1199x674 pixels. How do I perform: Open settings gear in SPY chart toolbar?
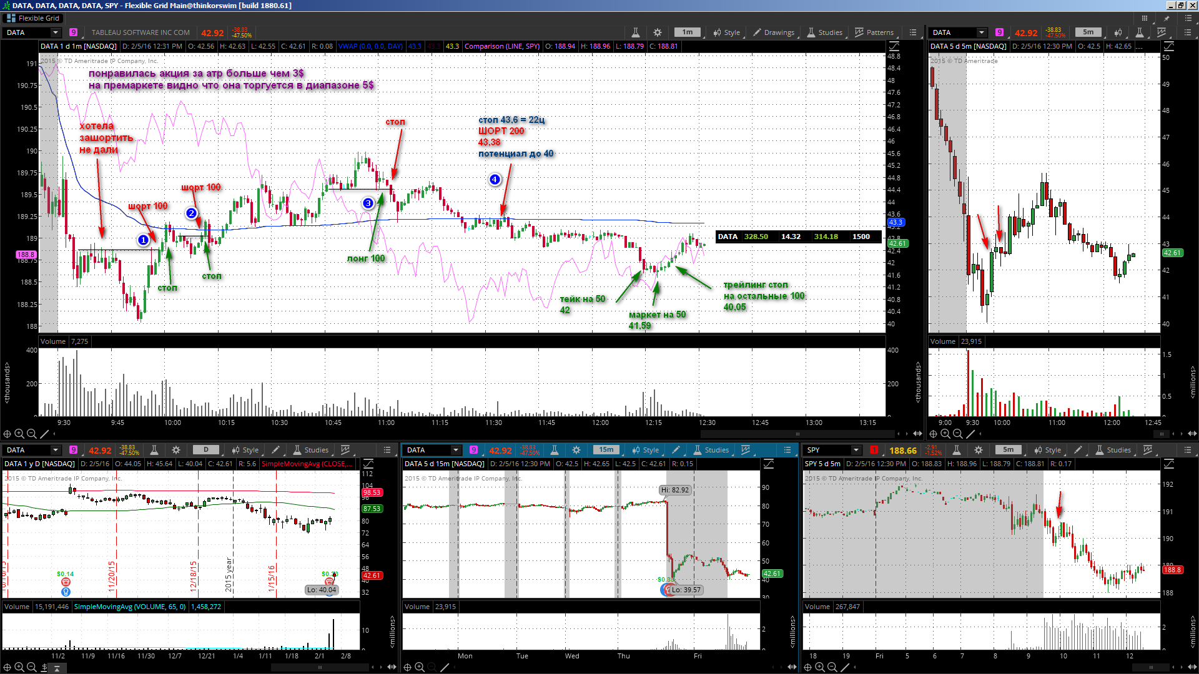[979, 450]
